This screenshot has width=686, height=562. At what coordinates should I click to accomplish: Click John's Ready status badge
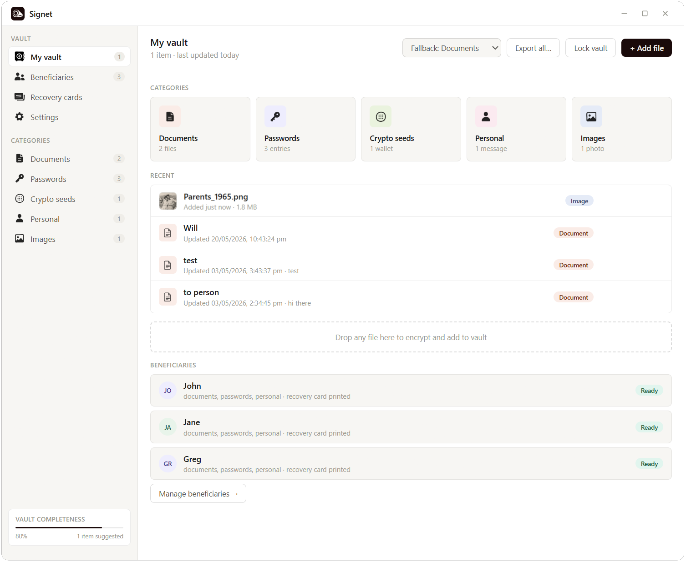(649, 391)
